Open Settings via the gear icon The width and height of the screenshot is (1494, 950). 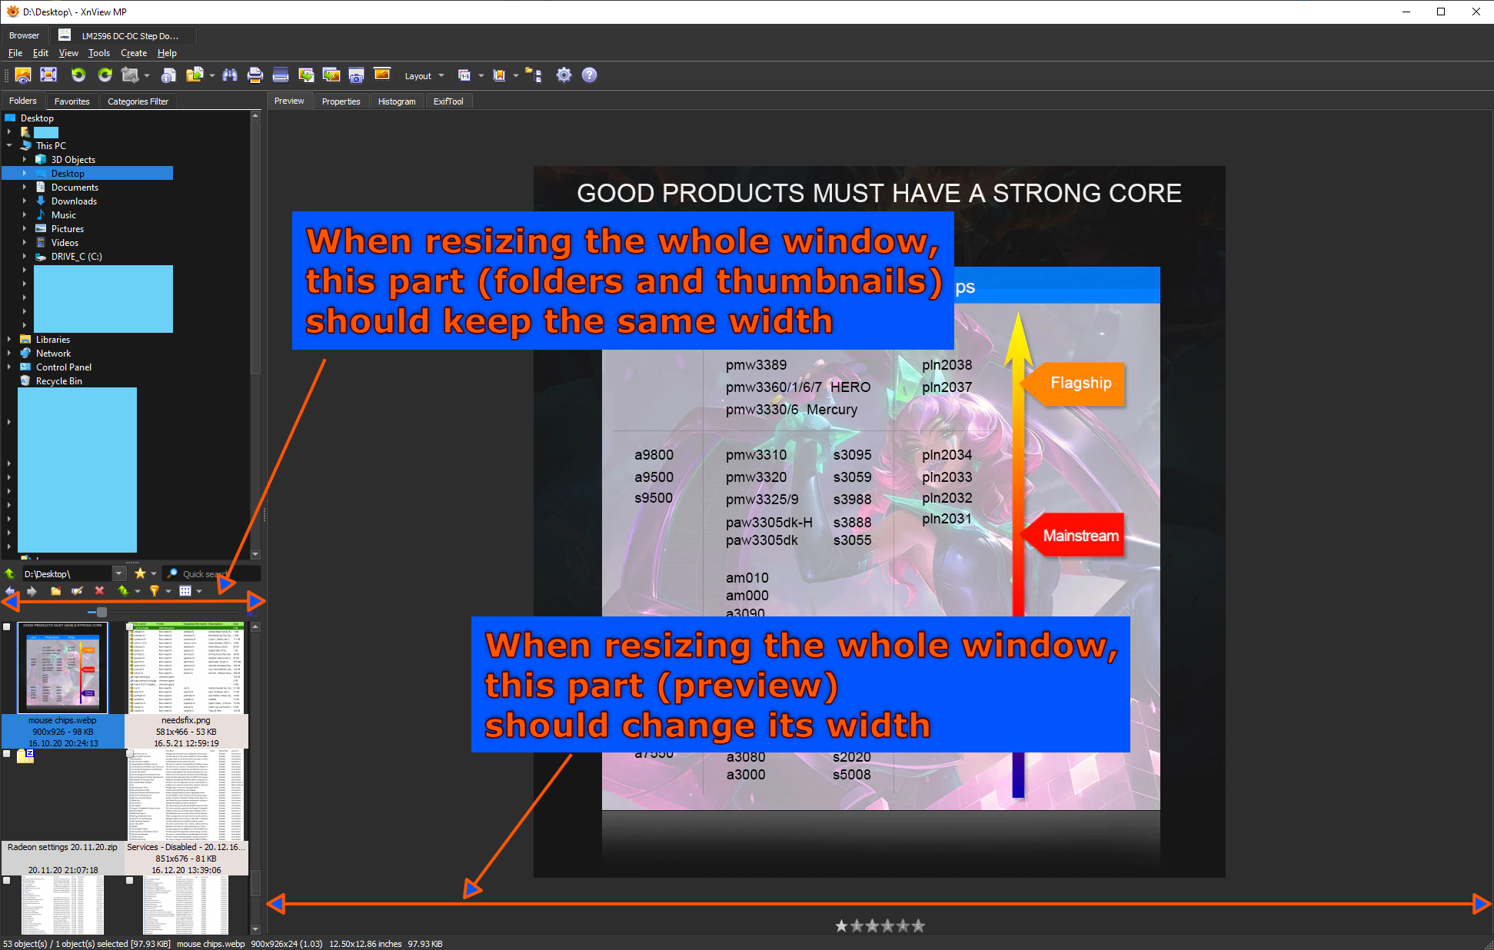pyautogui.click(x=564, y=75)
